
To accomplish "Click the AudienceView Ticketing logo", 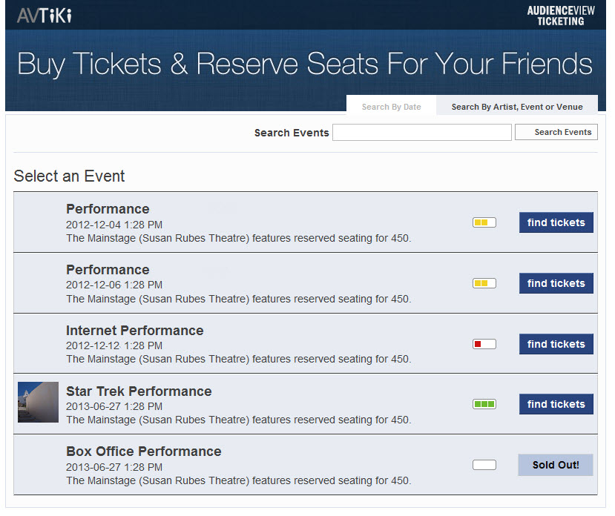I will [561, 16].
